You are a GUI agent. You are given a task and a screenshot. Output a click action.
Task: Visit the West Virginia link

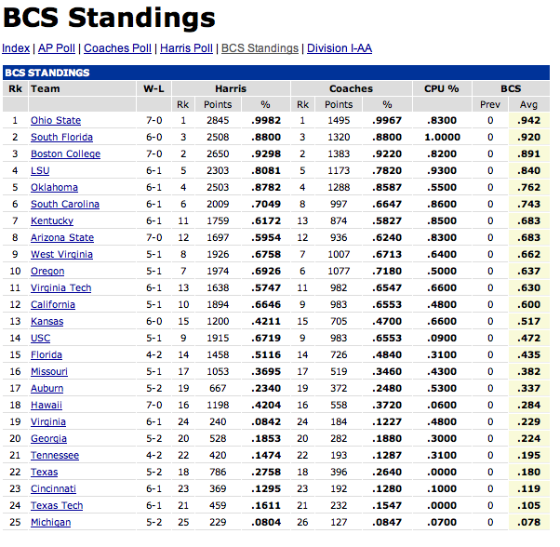coord(61,255)
